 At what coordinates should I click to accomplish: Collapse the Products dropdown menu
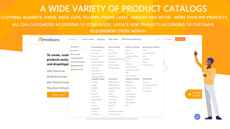73,39
